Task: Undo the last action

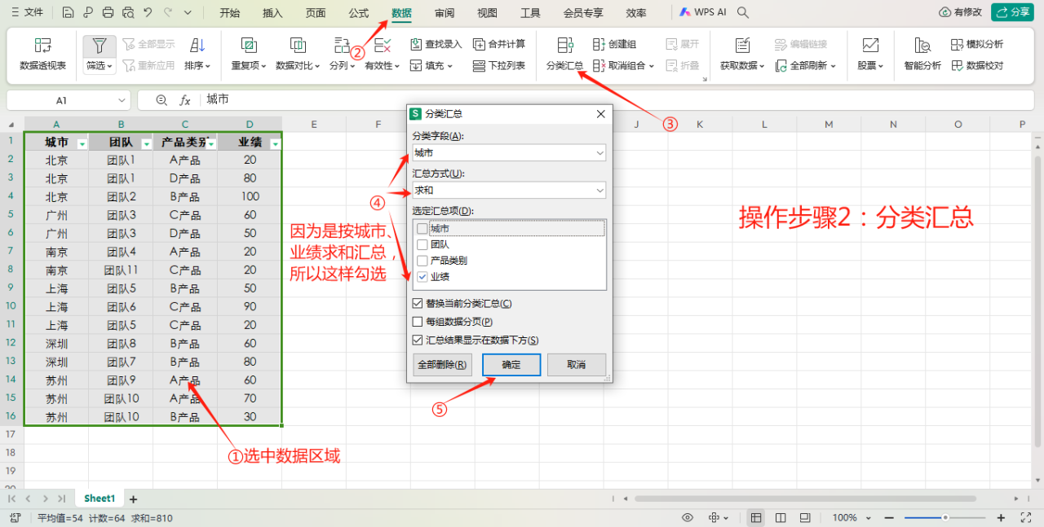Action: pyautogui.click(x=148, y=12)
